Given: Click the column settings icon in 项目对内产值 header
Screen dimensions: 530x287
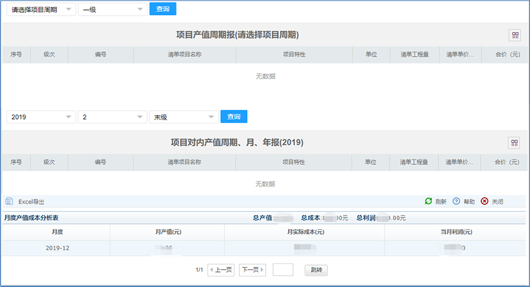Looking at the screenshot, I should pos(514,143).
